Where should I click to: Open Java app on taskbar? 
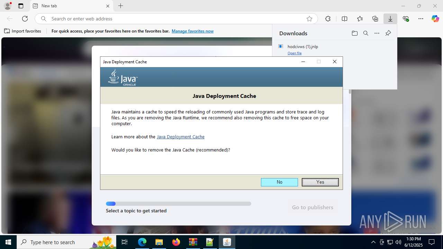(x=227, y=242)
